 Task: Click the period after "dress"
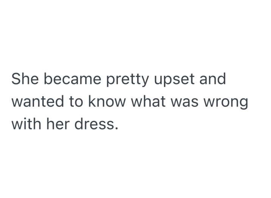(x=116, y=129)
